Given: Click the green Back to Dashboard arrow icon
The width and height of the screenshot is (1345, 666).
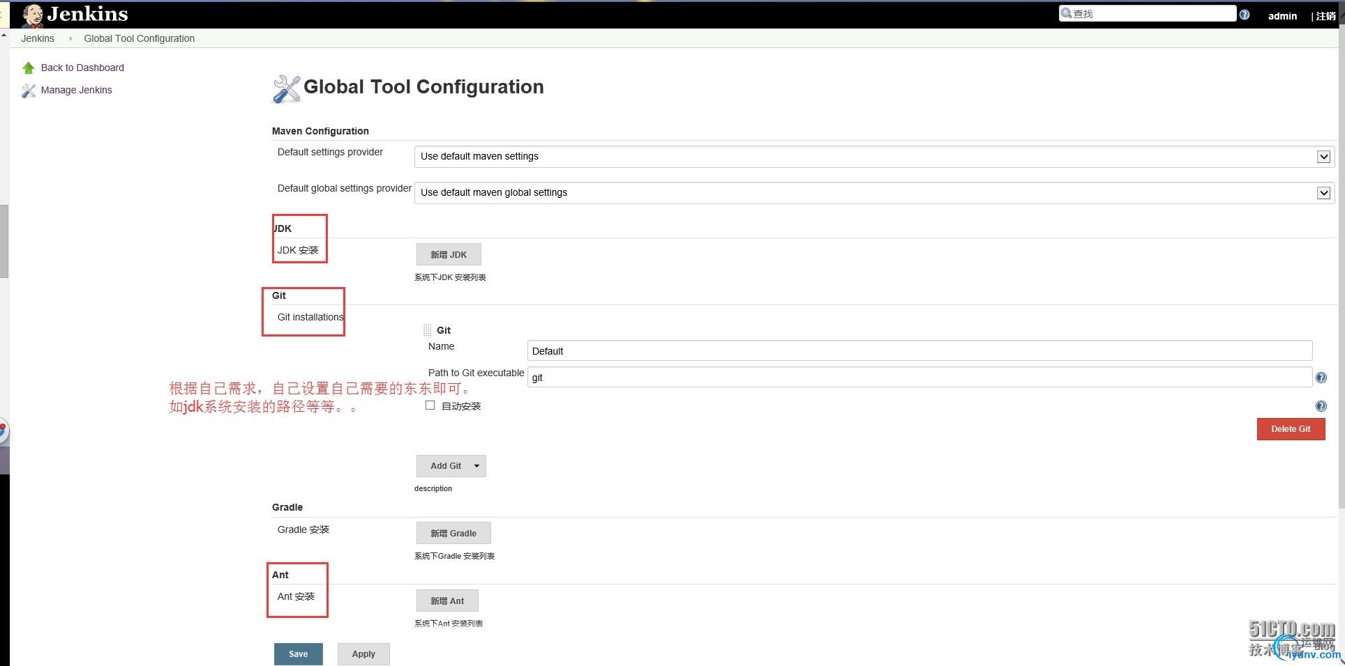Looking at the screenshot, I should coord(28,68).
